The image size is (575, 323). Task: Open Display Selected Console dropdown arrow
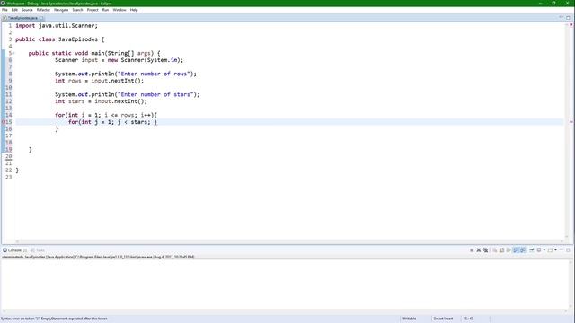(544, 250)
